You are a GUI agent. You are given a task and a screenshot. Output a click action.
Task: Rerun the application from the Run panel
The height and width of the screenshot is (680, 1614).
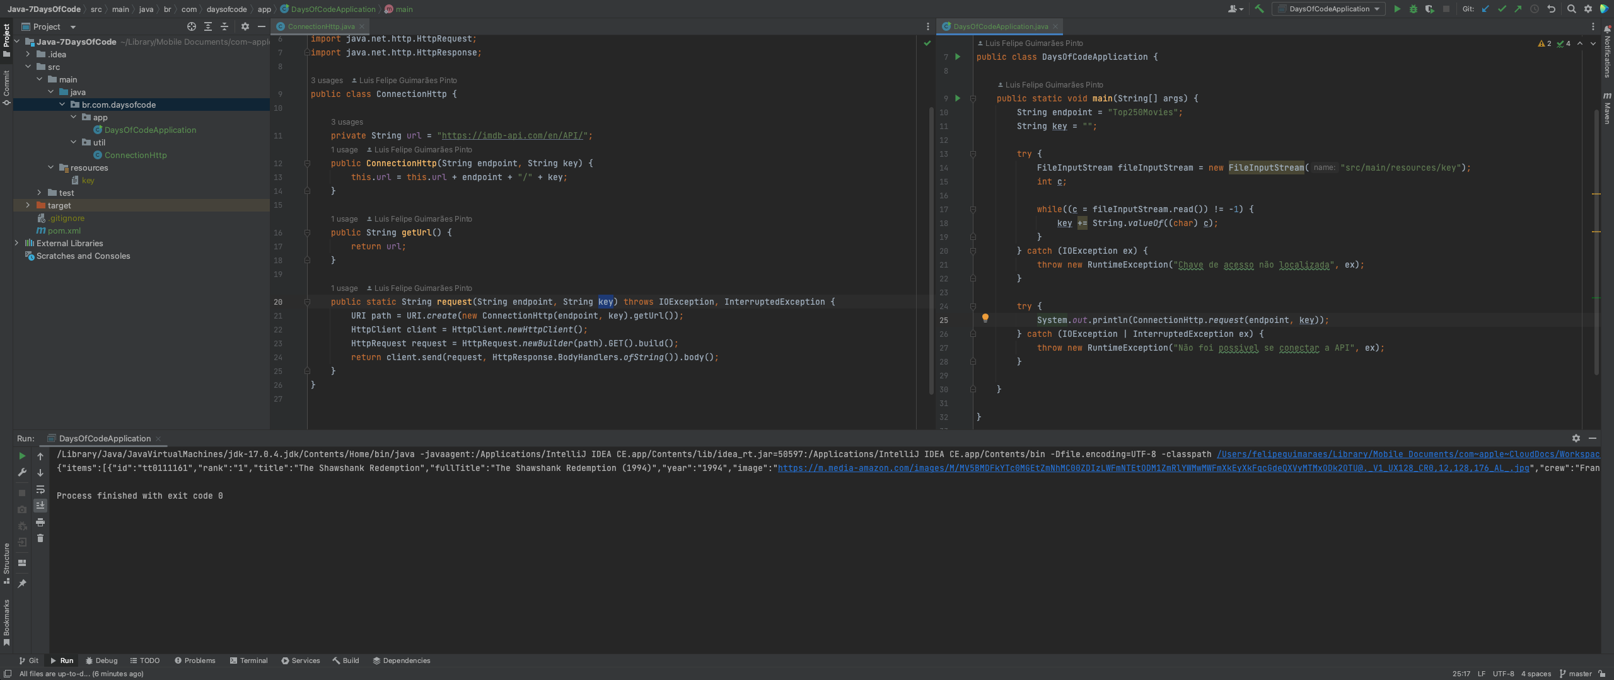click(23, 455)
